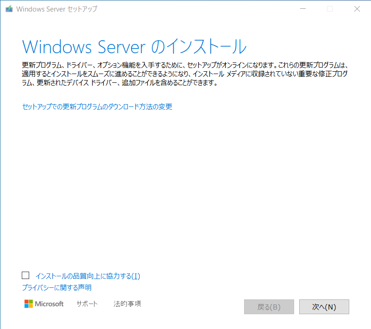
Task: Enable インストールの品質向上に協力する checkbox
Action: [25, 275]
